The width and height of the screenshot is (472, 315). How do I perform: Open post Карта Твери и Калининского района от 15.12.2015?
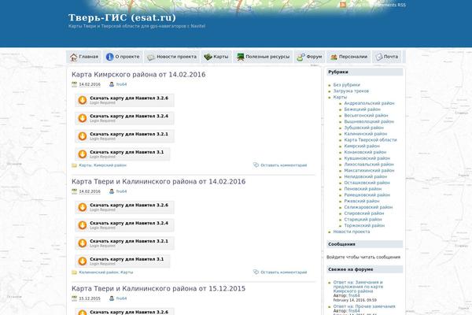[158, 288]
